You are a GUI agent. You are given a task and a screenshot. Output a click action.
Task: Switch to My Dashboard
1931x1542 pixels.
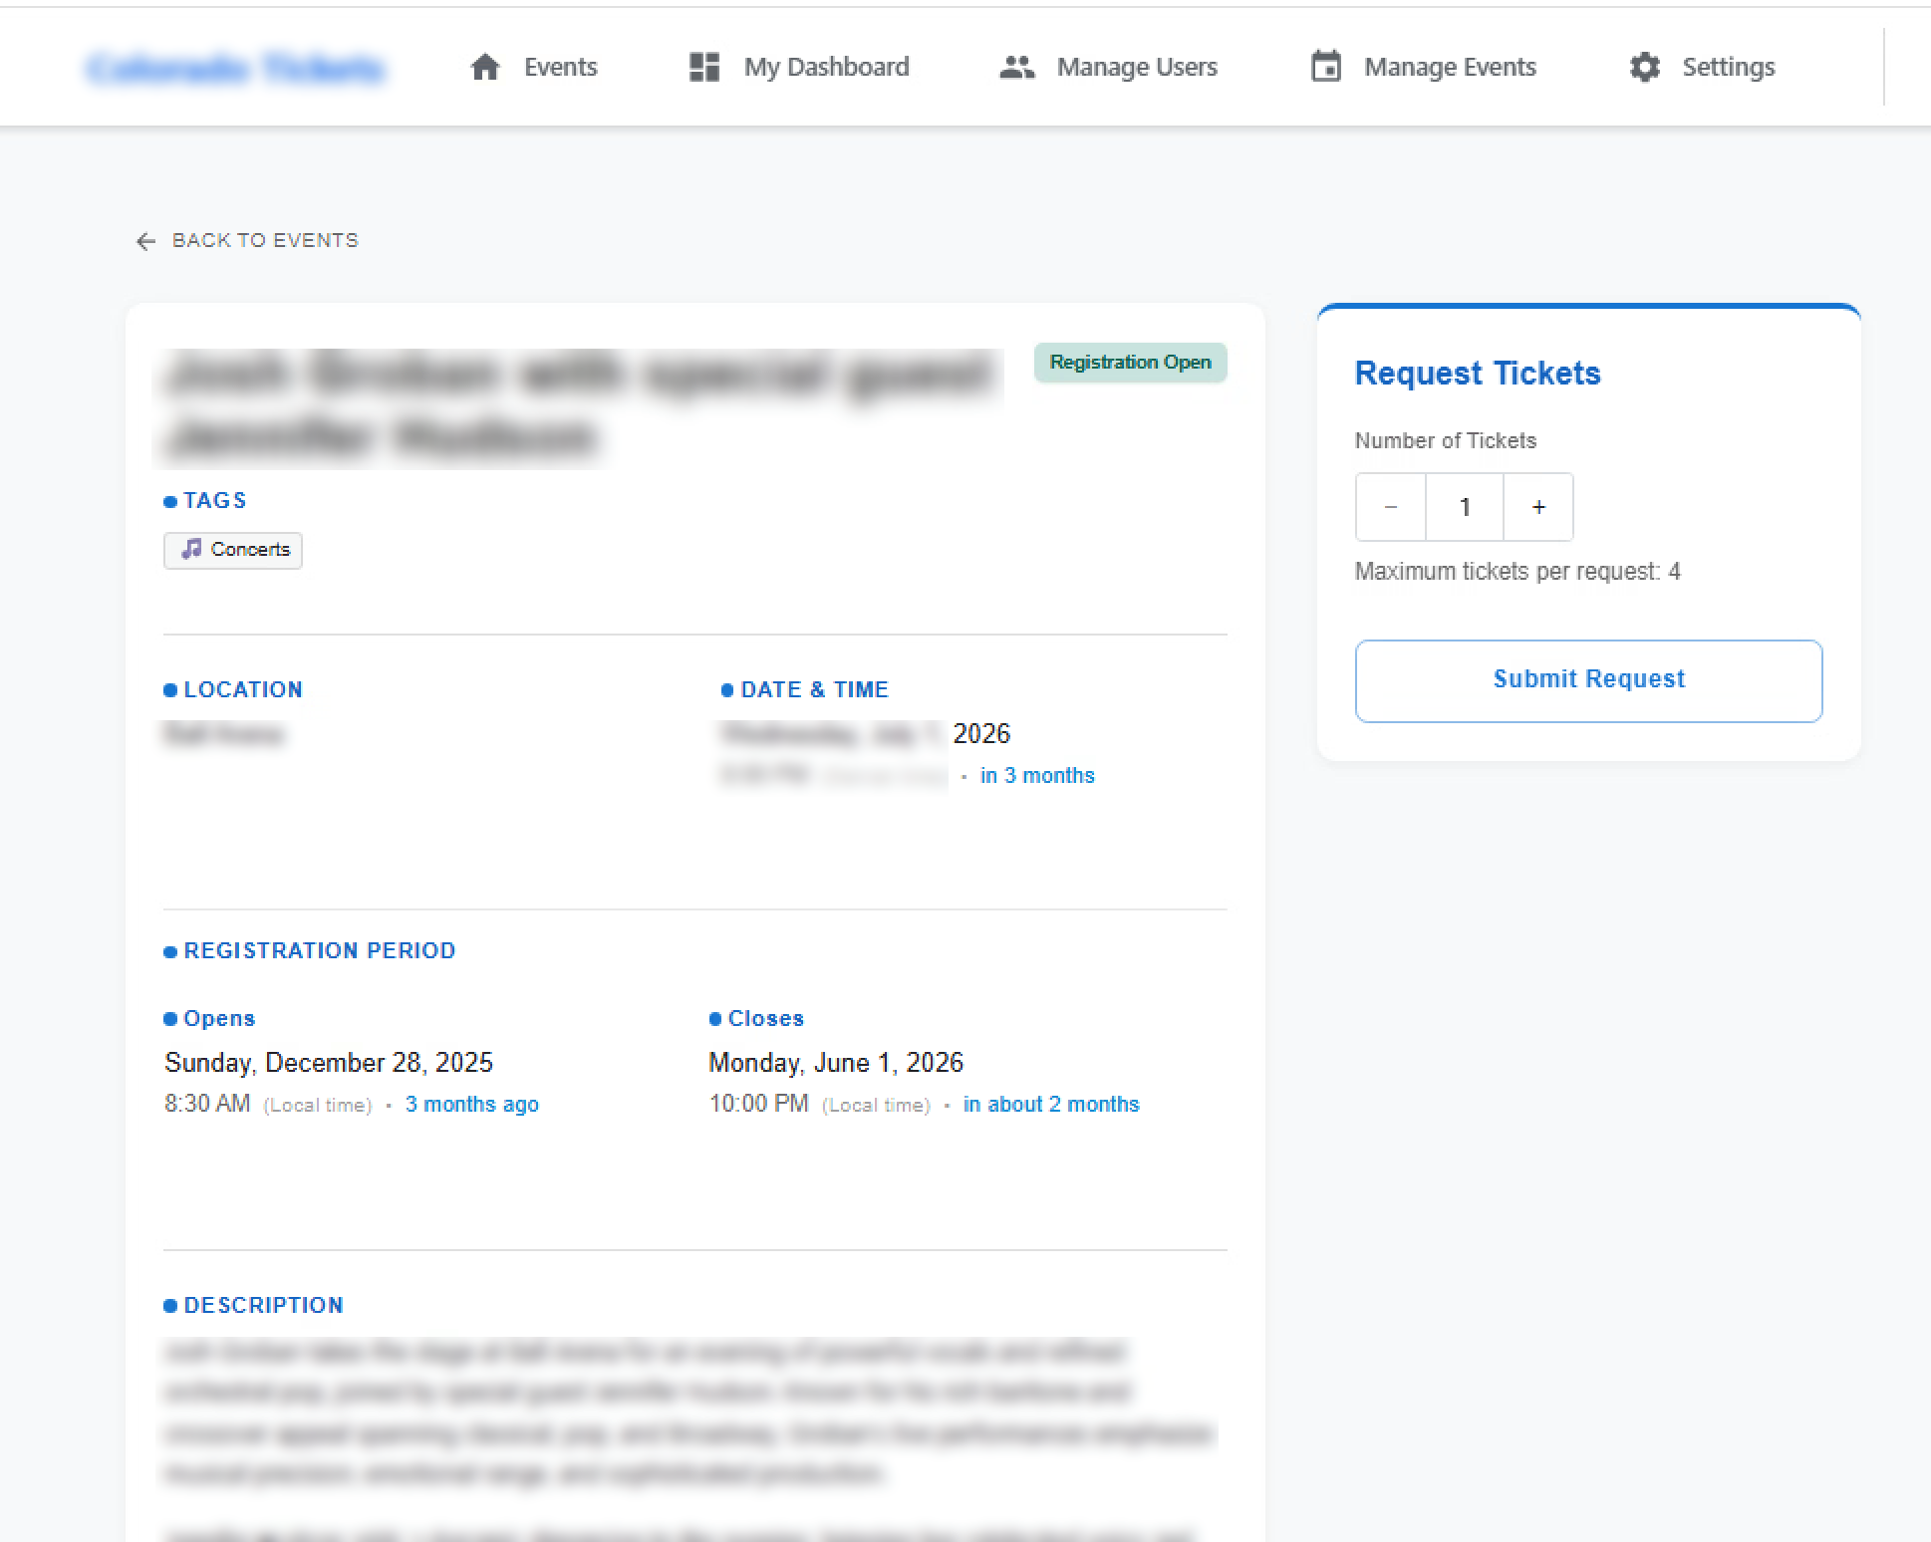click(826, 67)
